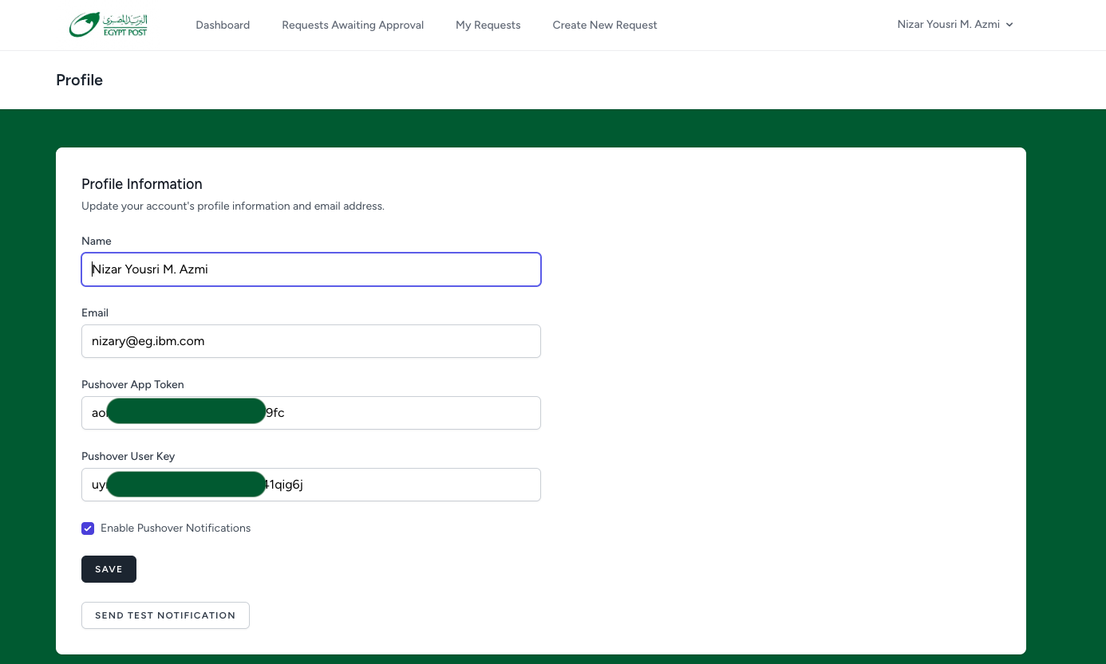Open the Dashboard page
Viewport: 1106px width, 664px height.
223,26
